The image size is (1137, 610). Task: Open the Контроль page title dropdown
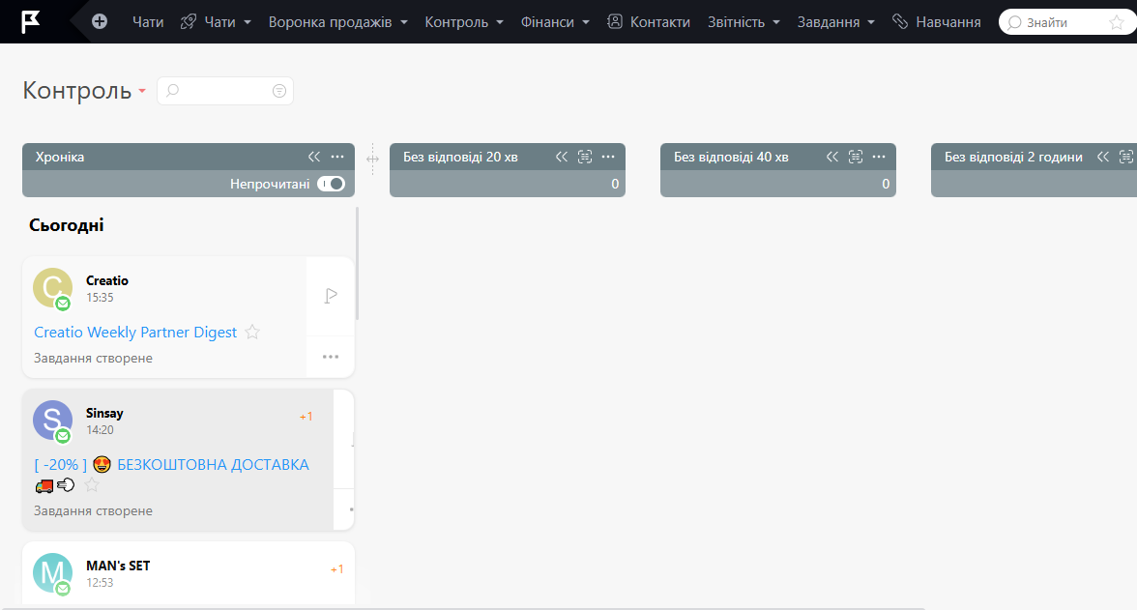pyautogui.click(x=142, y=91)
